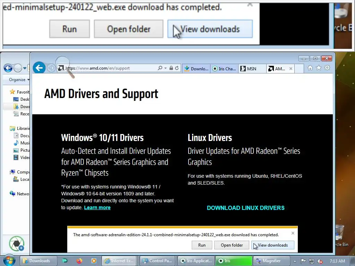Click the DOWNLOAD LINUX DRIVERS link

pos(246,208)
